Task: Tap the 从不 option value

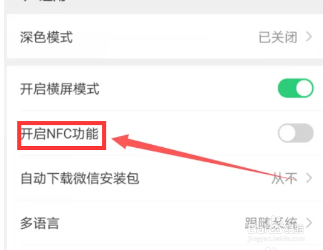Action: coord(284,178)
